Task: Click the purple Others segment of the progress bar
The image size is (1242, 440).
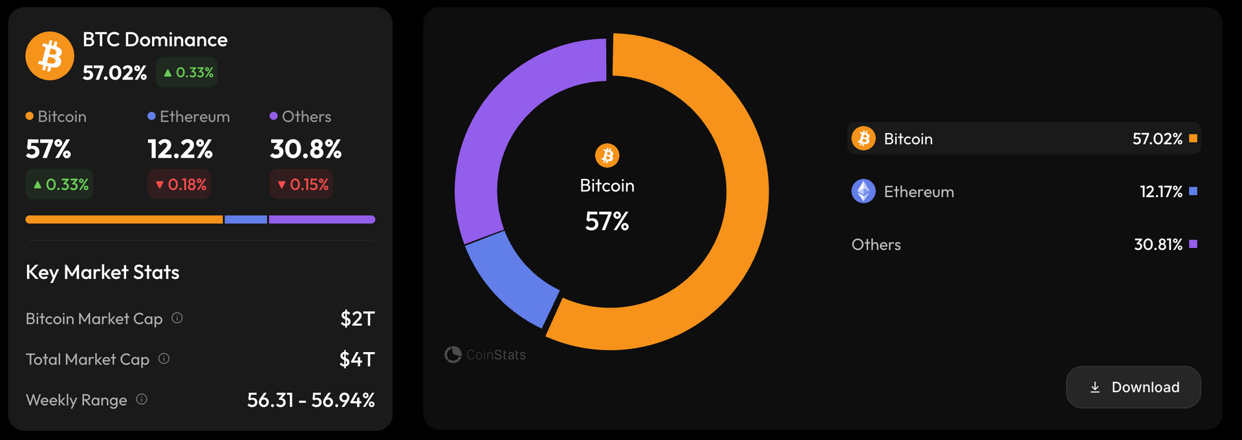Action: click(321, 220)
